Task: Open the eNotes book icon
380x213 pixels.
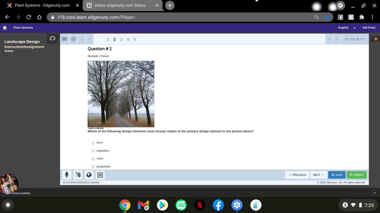Action: tap(65, 39)
